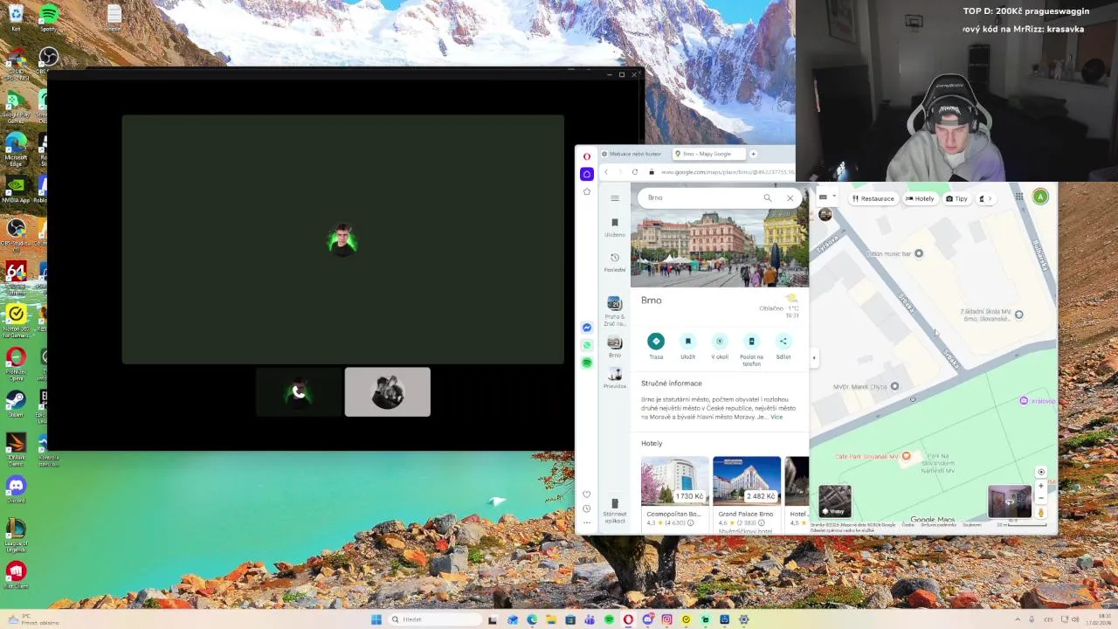Open Street View pegman on map

coord(1040,512)
